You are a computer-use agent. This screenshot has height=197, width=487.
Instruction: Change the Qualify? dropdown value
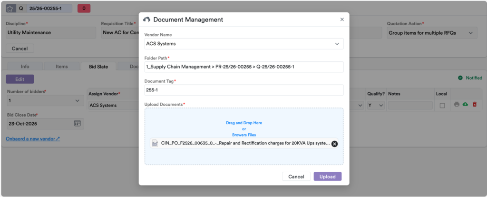pos(375,106)
